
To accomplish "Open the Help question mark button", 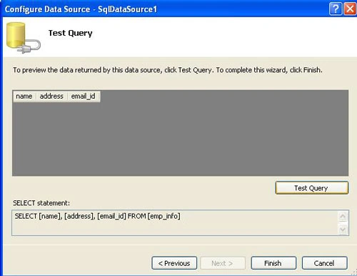I will coord(336,9).
